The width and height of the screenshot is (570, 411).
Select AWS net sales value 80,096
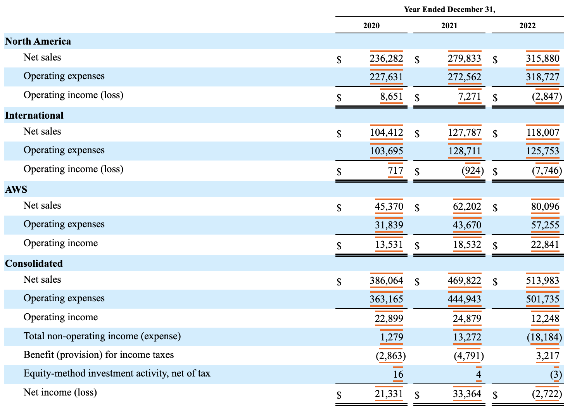546,207
